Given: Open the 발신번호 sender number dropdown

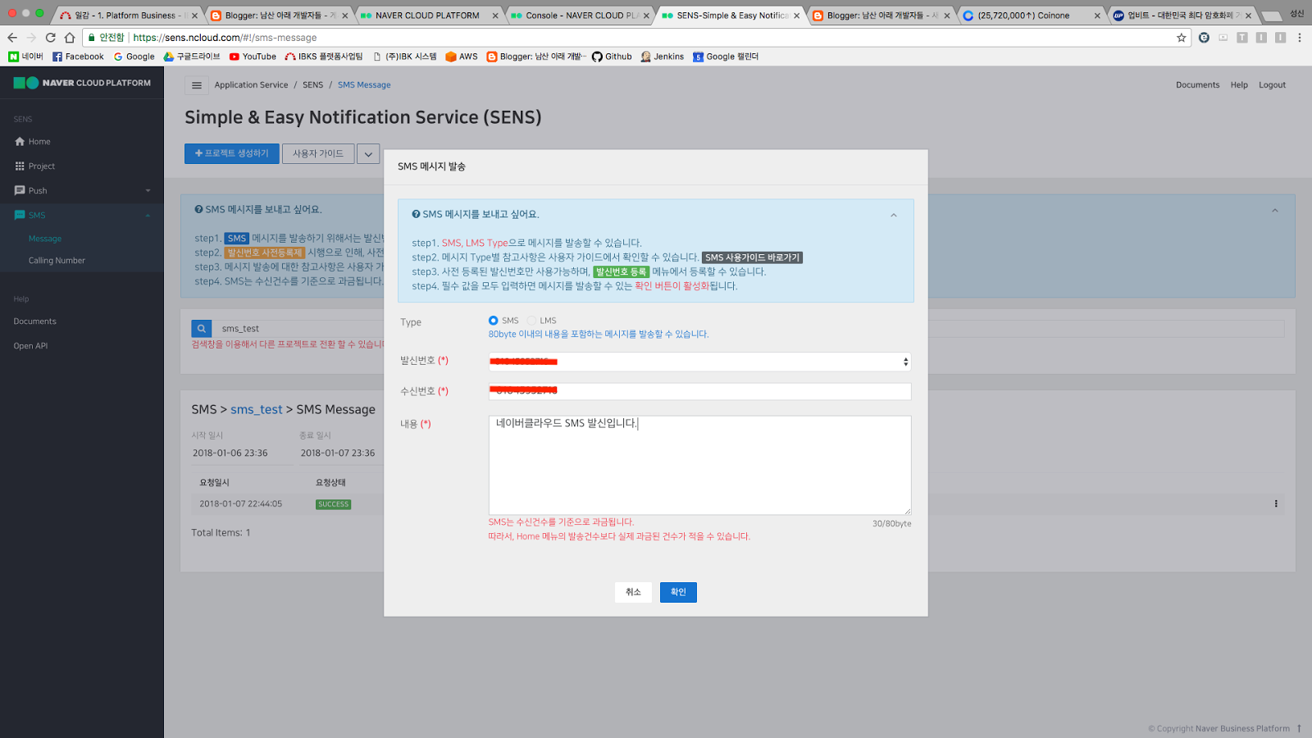Looking at the screenshot, I should 699,362.
